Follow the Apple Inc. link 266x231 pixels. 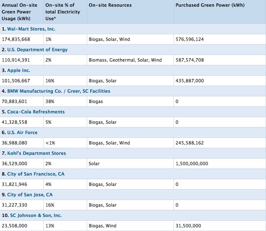(18, 70)
